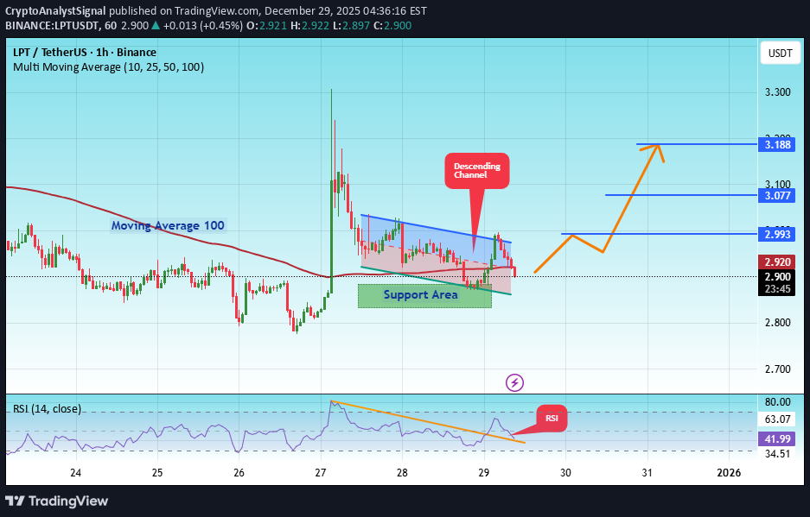
Task: Click the red RSI badge in the indicator pane
Action: click(x=550, y=419)
